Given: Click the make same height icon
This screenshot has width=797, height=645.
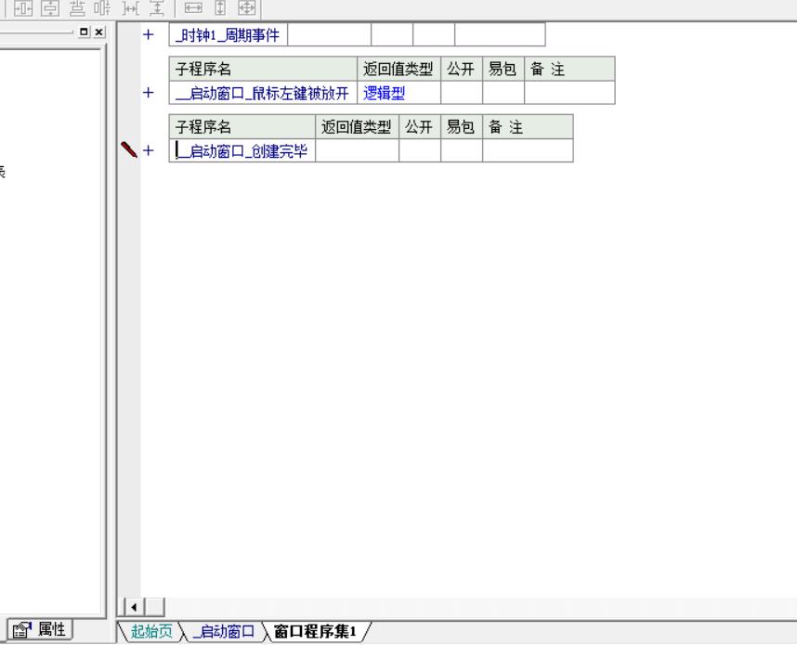Looking at the screenshot, I should 220,8.
